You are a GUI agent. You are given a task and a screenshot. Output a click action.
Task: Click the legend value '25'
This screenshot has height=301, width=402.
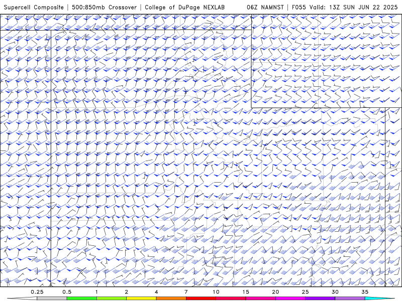(x=305, y=292)
